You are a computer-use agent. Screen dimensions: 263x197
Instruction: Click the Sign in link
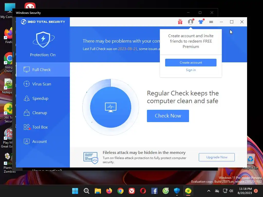pyautogui.click(x=191, y=70)
